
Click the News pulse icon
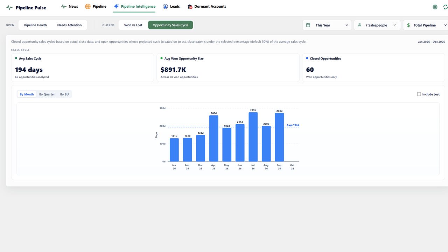(64, 6)
